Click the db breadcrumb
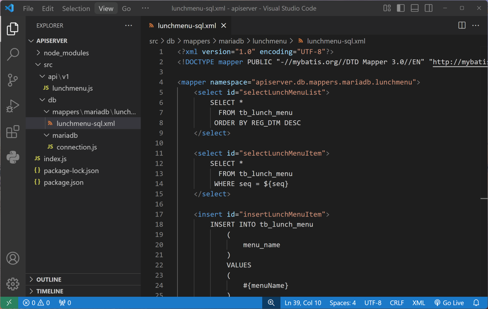The width and height of the screenshot is (488, 309). pyautogui.click(x=171, y=41)
